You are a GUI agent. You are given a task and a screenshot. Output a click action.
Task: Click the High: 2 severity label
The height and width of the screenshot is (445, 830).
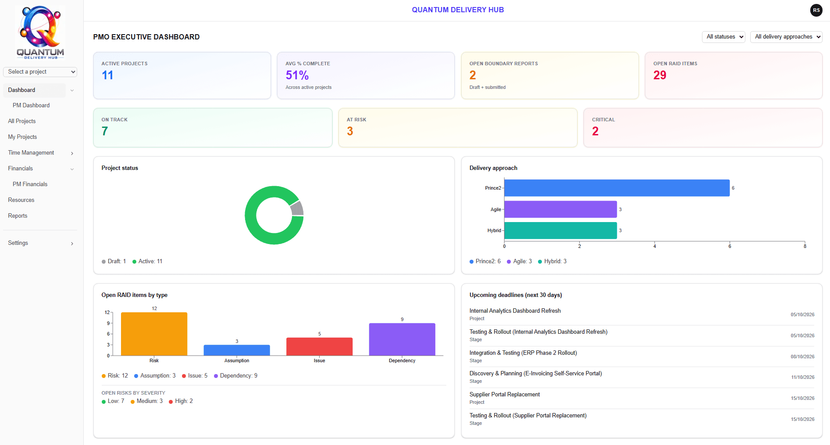pyautogui.click(x=181, y=401)
